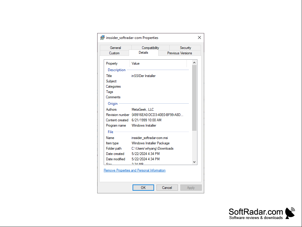Image resolution: width=302 pixels, height=227 pixels.
Task: Click the File group heading
Action: (x=110, y=132)
